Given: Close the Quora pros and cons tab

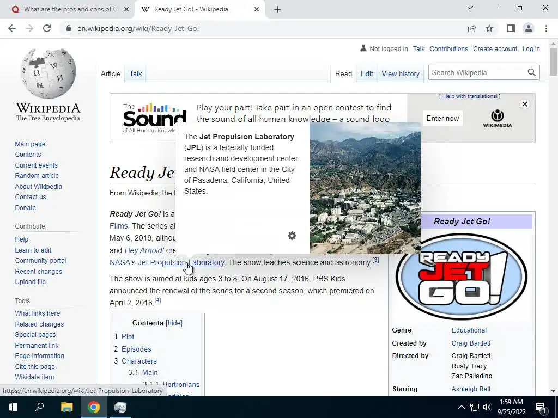Looking at the screenshot, I should pyautogui.click(x=126, y=9).
